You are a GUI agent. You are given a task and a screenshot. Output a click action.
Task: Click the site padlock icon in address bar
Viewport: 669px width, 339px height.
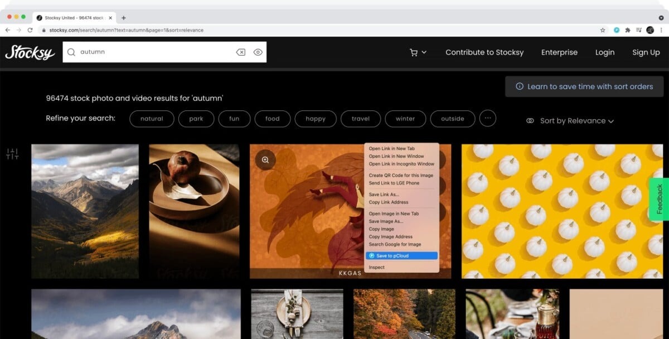[x=45, y=30]
